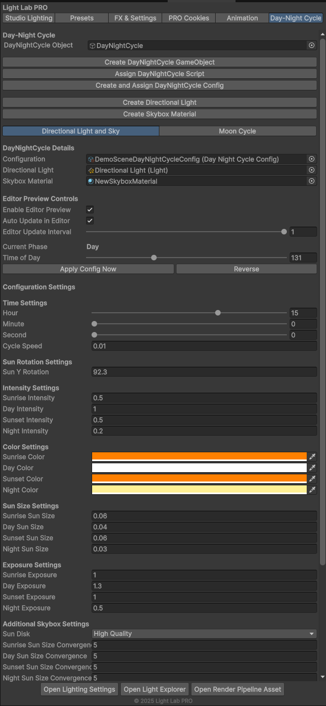The image size is (326, 706).
Task: Click the DayNightCycle GameObject cube icon
Action: click(93, 46)
